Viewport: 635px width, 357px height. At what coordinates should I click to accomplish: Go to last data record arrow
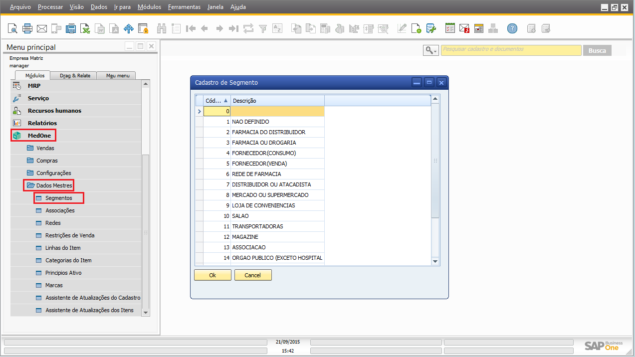click(233, 28)
